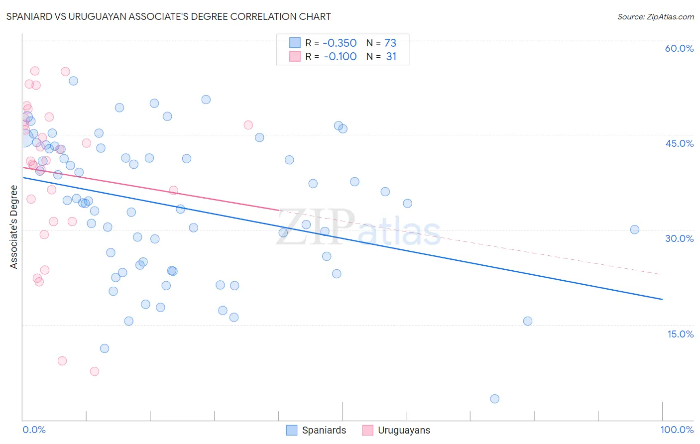Click the N = 73 value in legend
The height and width of the screenshot is (444, 700).
coord(381,43)
